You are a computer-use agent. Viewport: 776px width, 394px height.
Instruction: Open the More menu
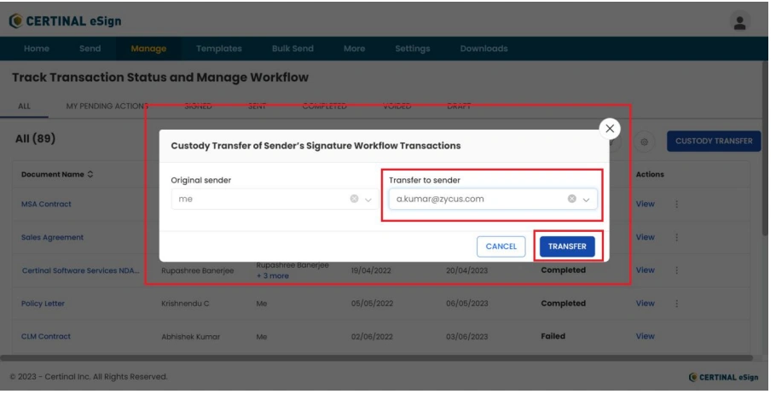[355, 49]
